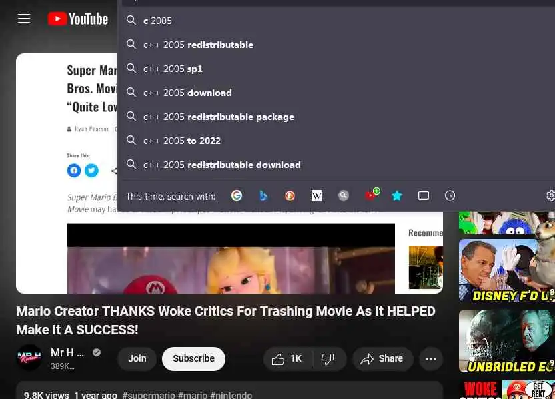This screenshot has width=555, height=399.
Task: Choose 'c++ 2005 redistributable package' suggestion
Action: point(336,117)
